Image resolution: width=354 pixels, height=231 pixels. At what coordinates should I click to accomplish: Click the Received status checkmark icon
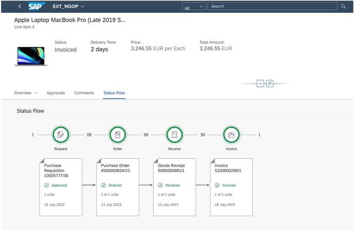pyautogui.click(x=160, y=185)
